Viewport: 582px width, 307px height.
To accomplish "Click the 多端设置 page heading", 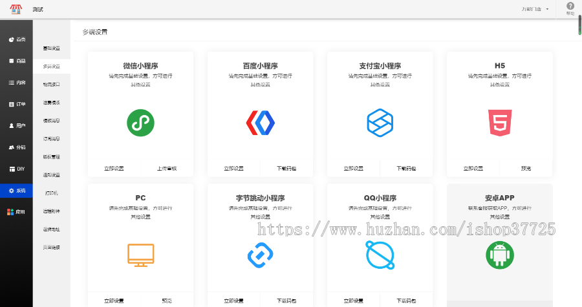I will (95, 32).
